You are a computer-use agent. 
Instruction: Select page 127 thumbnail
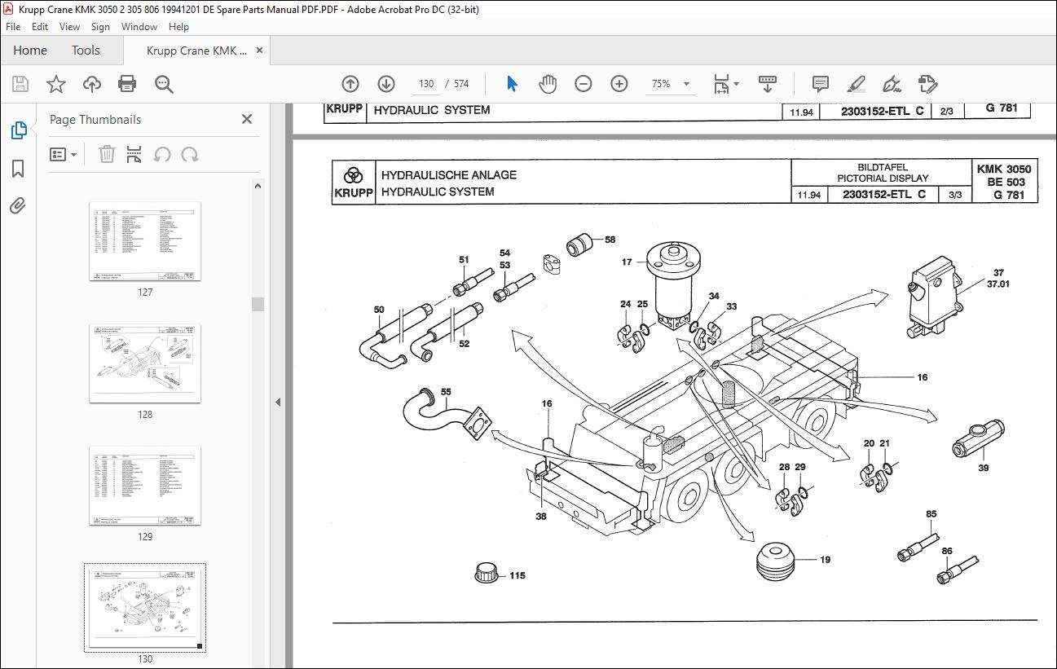point(145,241)
